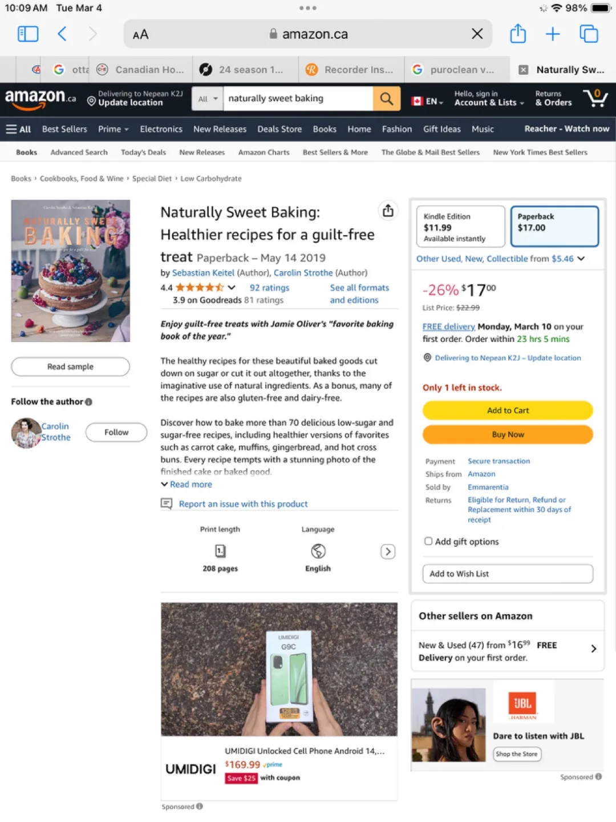Click the orange search magnifier
This screenshot has width=616, height=822.
[387, 98]
